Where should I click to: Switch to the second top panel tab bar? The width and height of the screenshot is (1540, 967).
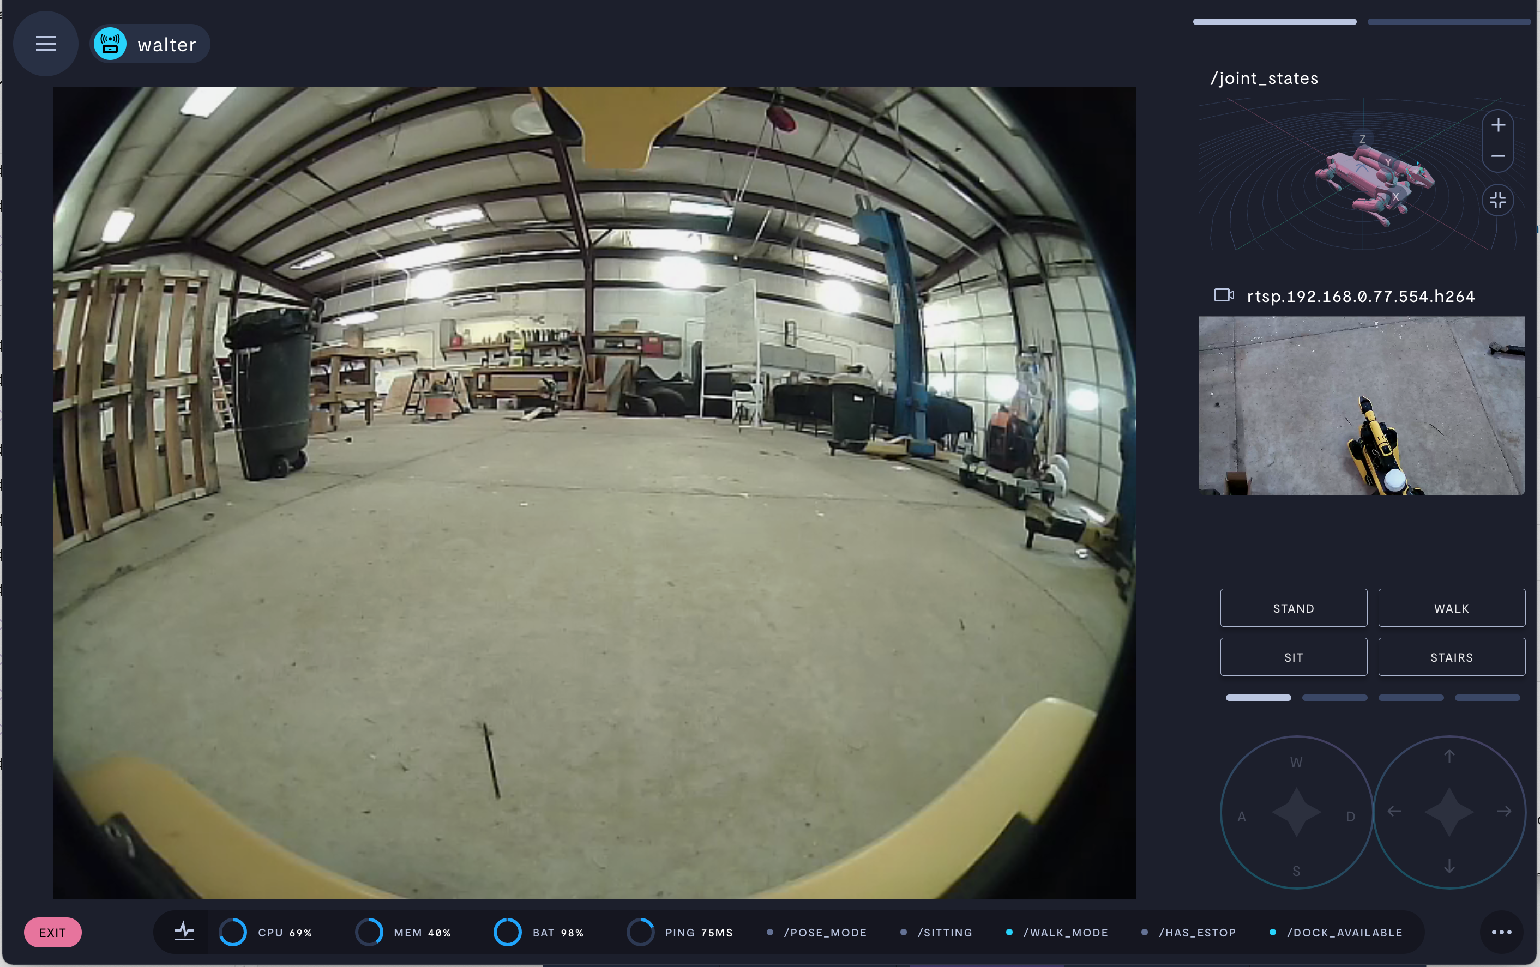[1448, 22]
